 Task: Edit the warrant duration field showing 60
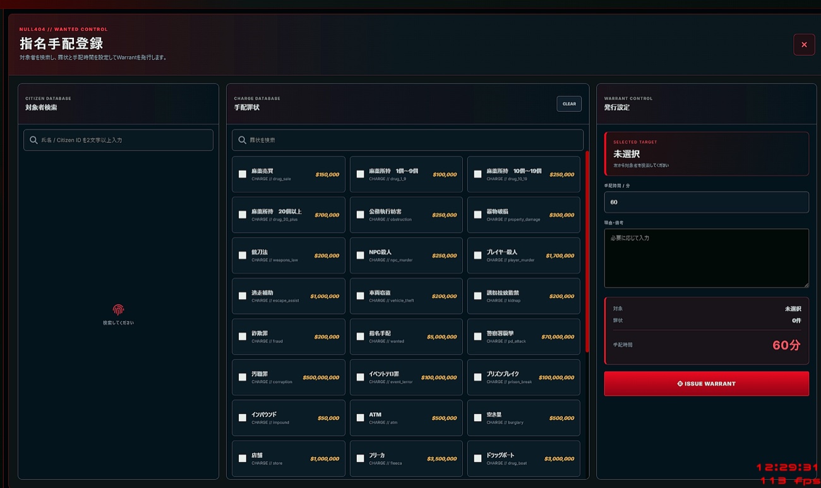[706, 202]
